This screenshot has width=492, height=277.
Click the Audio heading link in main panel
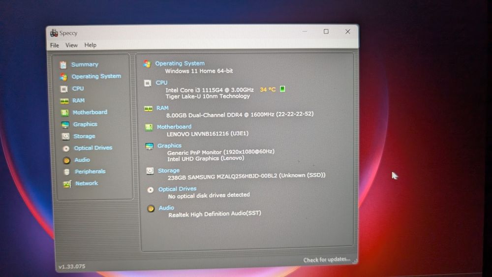click(x=166, y=208)
